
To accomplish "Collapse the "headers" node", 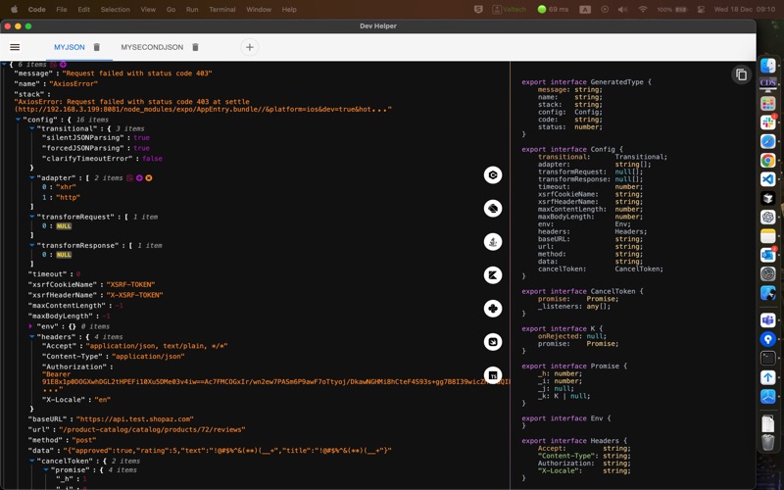I will point(32,336).
